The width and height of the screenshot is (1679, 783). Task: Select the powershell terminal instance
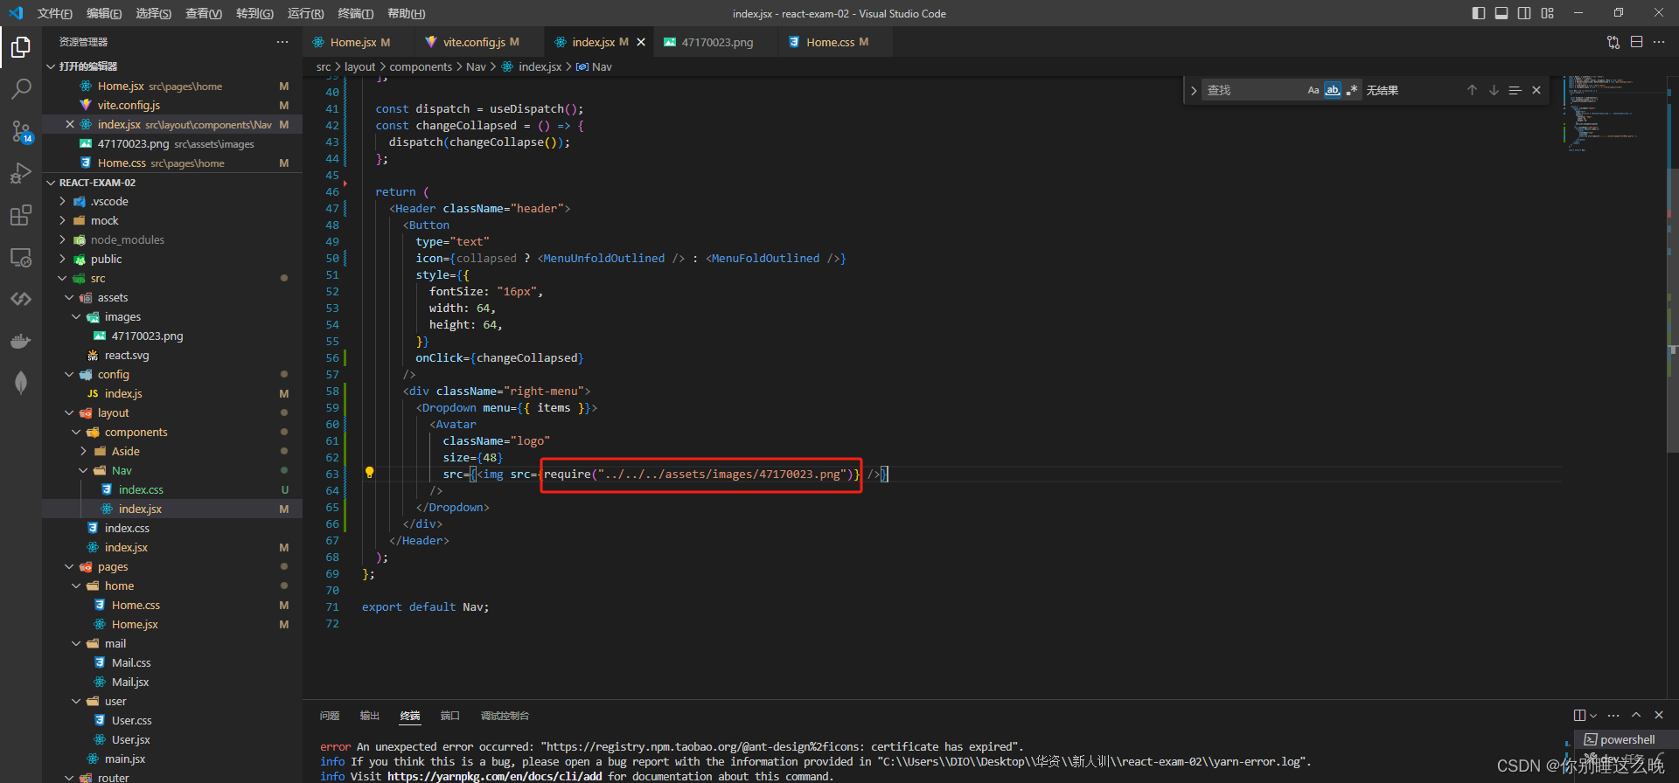[1627, 739]
